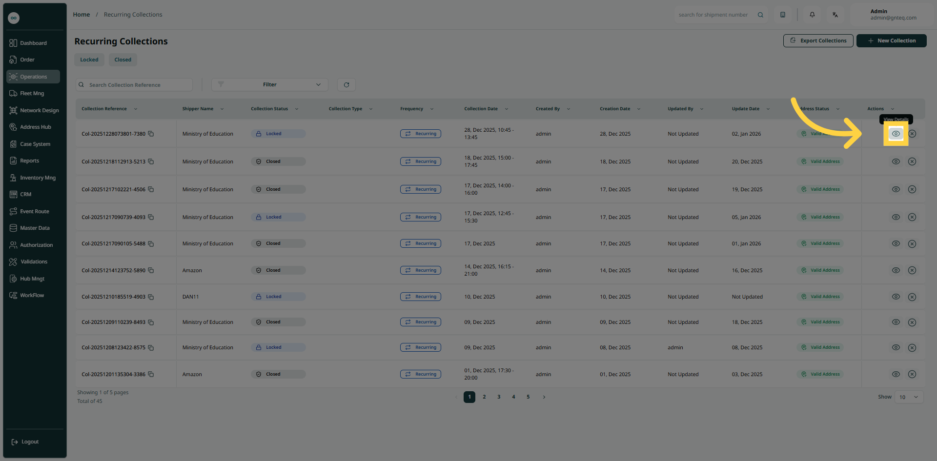Copy reference Col-20251214123752-5890
937x461 pixels.
151,270
